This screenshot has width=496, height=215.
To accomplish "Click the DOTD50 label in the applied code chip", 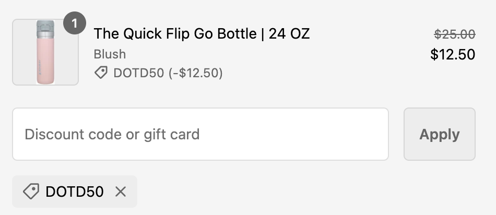I will 75,192.
